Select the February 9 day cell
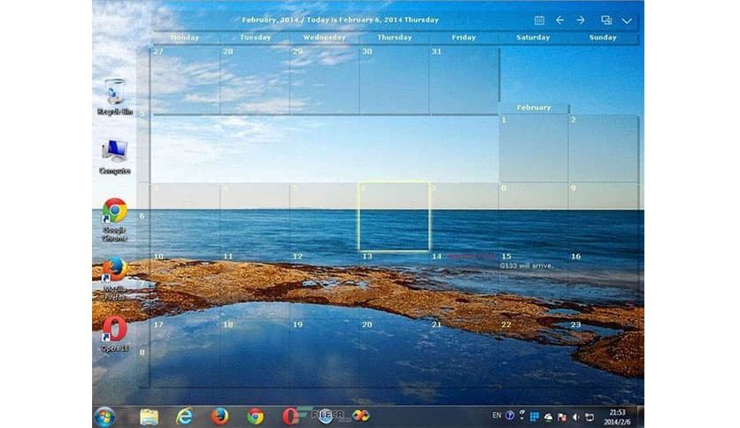Screen dimensions: 740x428 click(x=604, y=217)
